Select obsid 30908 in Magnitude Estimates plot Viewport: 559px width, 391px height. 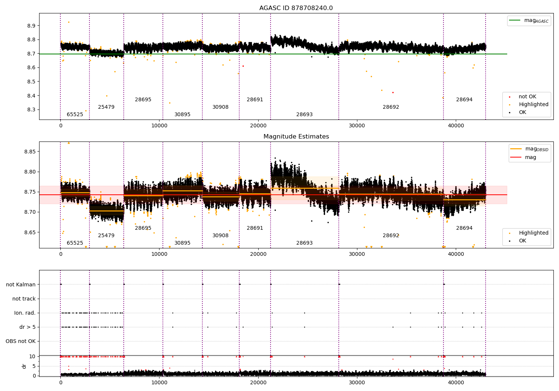point(221,236)
